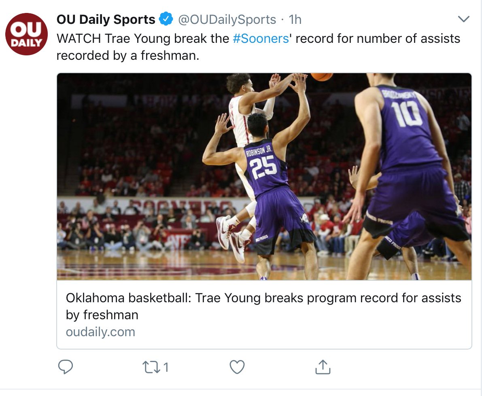Click the OU Daily profile avatar
The image size is (482, 396).
[27, 34]
